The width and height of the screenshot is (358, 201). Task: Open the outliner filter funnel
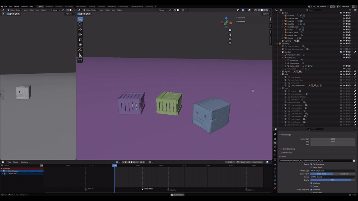(x=350, y=10)
